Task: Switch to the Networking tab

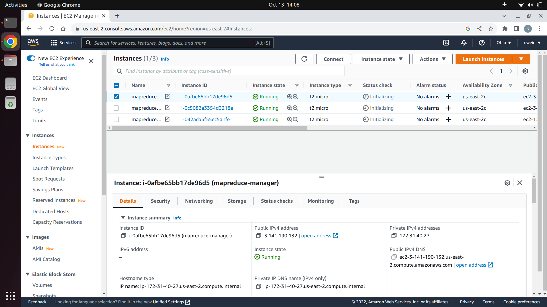Action: tap(199, 201)
